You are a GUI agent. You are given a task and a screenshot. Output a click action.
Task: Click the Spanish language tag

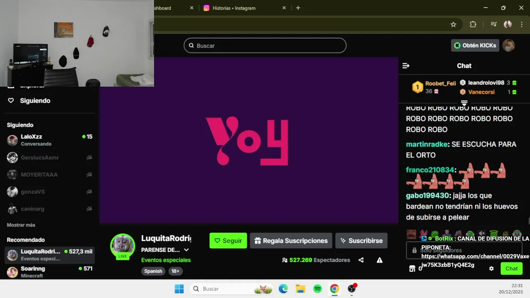tap(153, 271)
